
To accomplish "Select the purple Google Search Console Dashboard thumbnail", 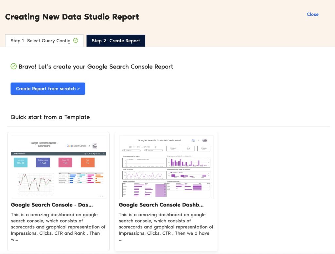I will 166,167.
